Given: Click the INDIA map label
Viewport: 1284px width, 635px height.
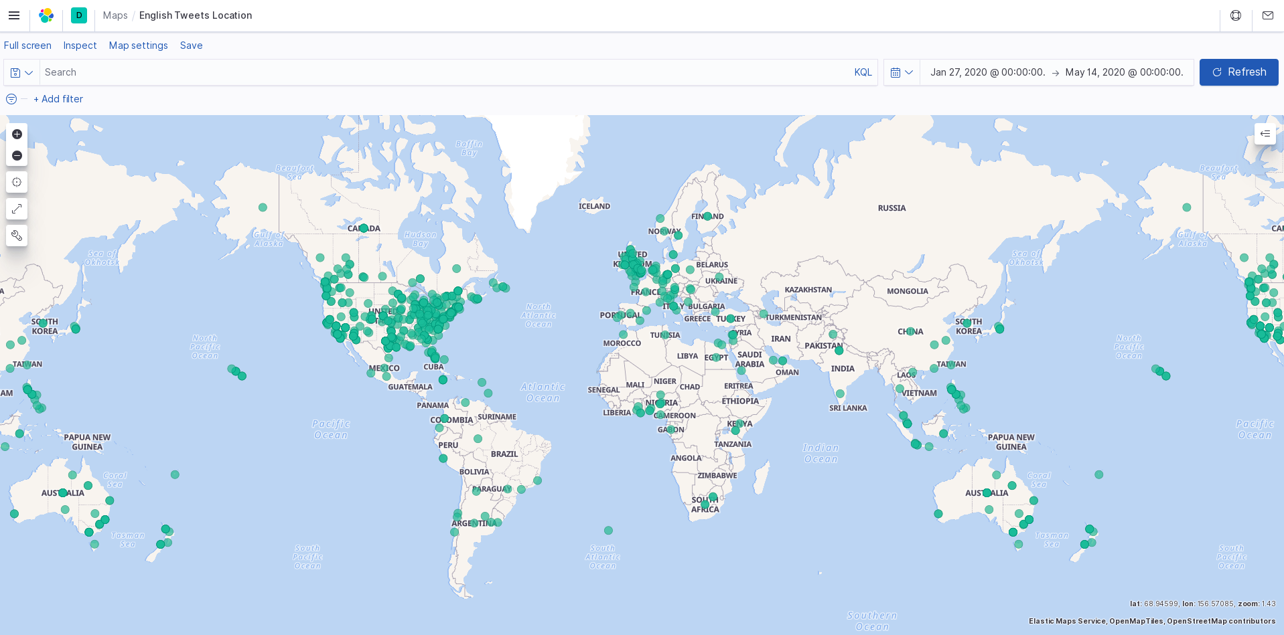Looking at the screenshot, I should click(843, 369).
